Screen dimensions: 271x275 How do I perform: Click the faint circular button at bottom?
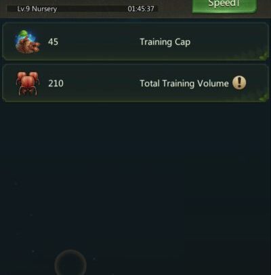coord(70,263)
